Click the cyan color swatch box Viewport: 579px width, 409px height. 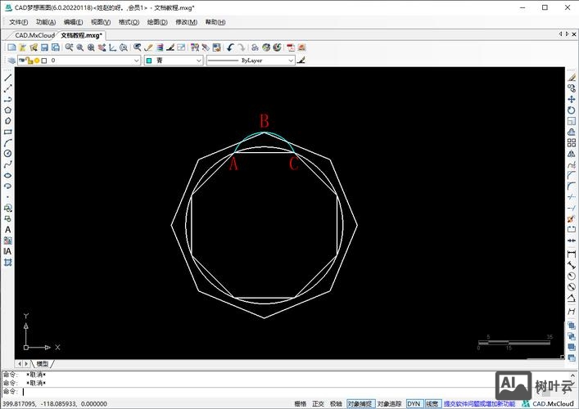click(149, 61)
